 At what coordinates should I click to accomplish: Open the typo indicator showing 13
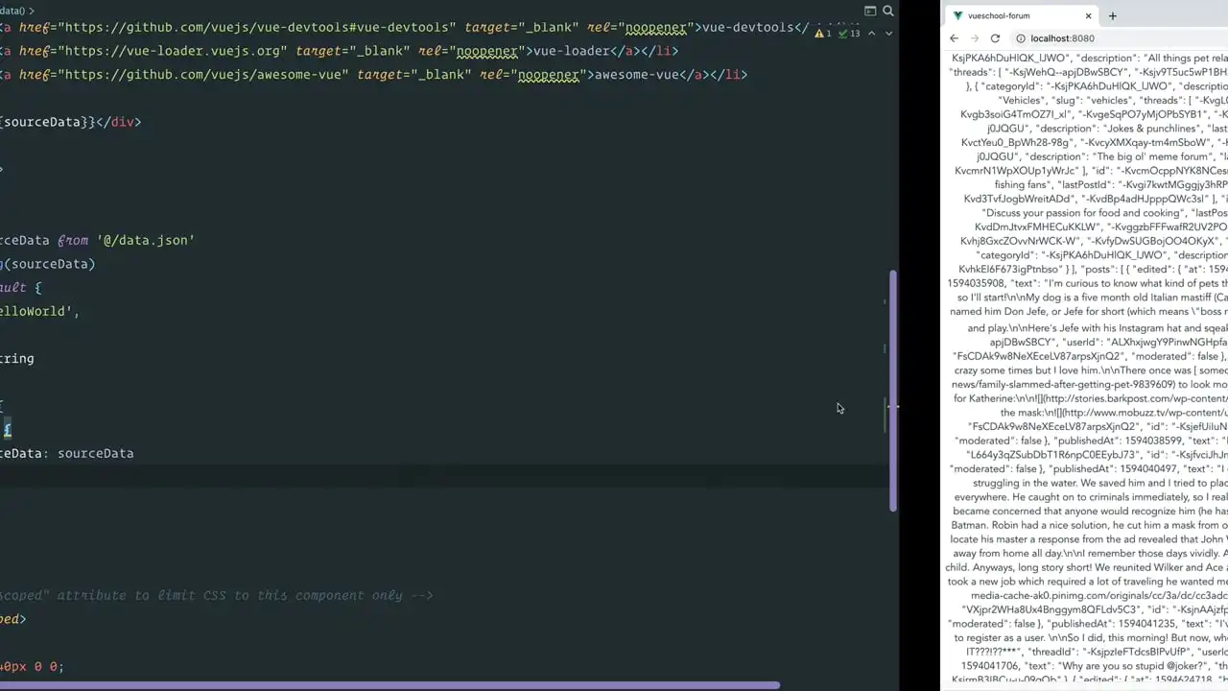pos(849,34)
